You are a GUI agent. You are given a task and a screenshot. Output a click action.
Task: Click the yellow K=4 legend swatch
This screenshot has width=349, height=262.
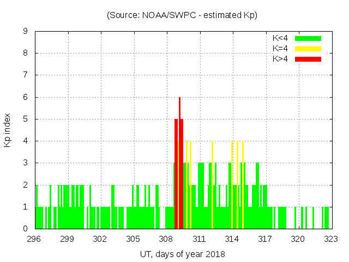point(308,49)
